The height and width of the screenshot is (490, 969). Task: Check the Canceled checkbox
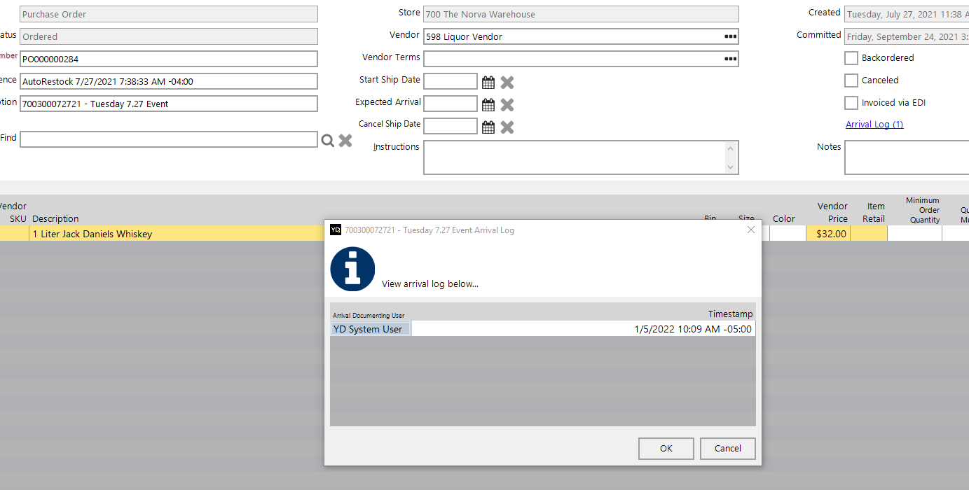pyautogui.click(x=851, y=80)
